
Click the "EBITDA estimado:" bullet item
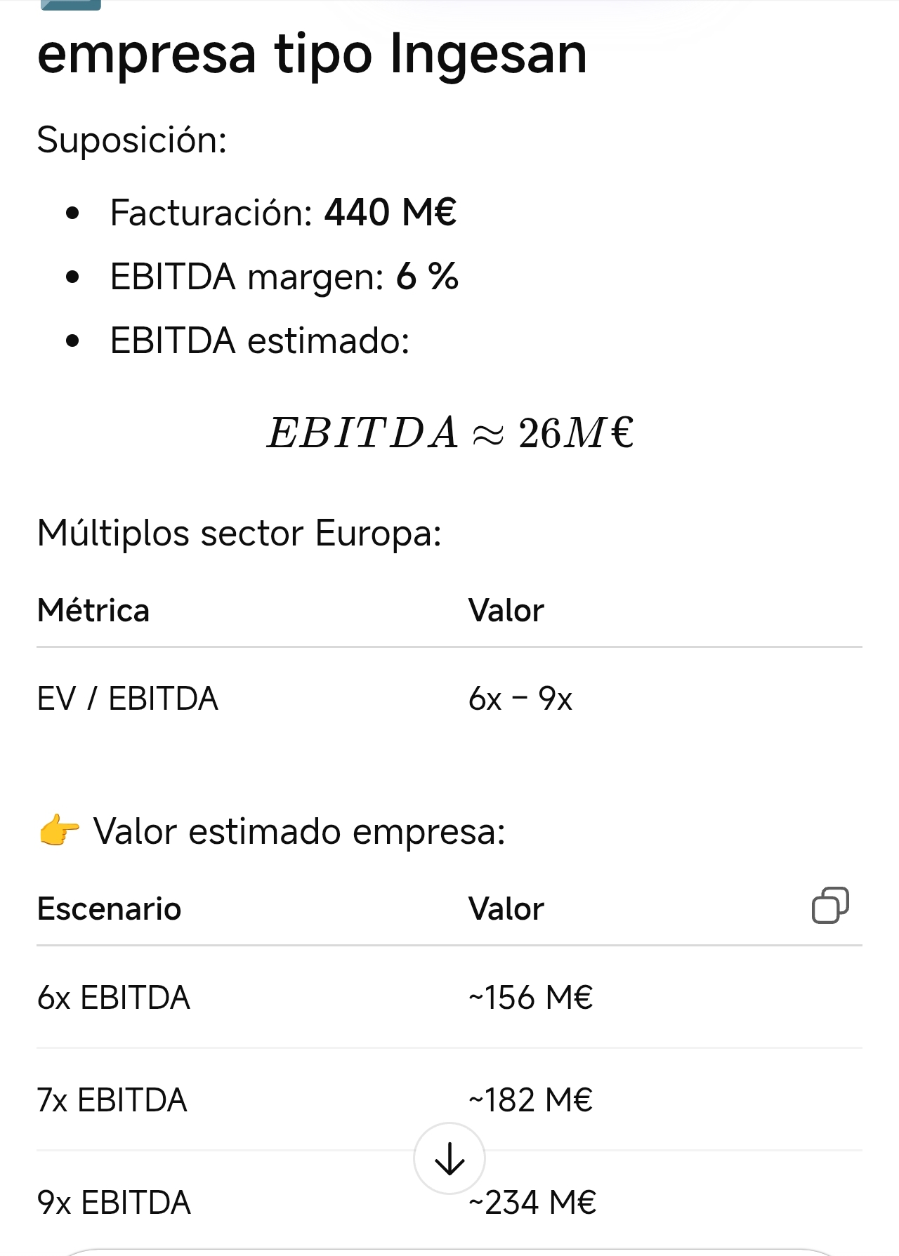click(x=259, y=341)
